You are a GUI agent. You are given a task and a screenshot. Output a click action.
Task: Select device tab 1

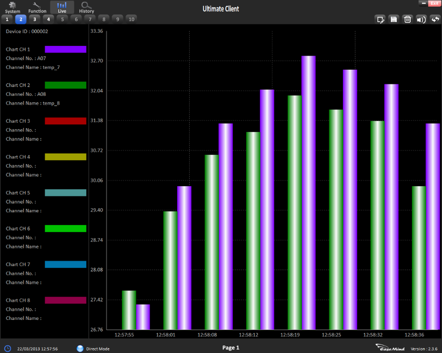point(7,19)
